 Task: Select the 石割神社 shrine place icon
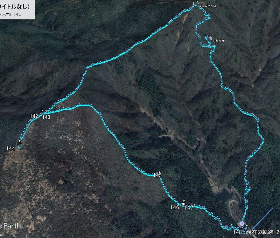point(211,38)
